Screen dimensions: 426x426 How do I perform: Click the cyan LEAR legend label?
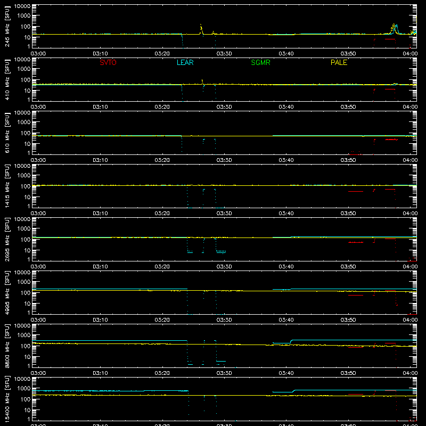pyautogui.click(x=185, y=62)
